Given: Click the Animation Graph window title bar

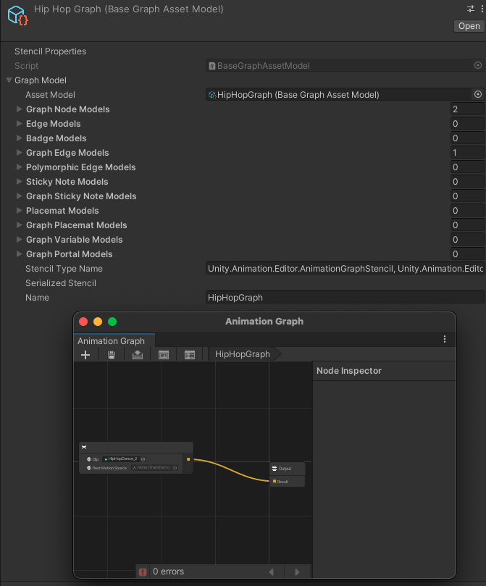Looking at the screenshot, I should [264, 322].
